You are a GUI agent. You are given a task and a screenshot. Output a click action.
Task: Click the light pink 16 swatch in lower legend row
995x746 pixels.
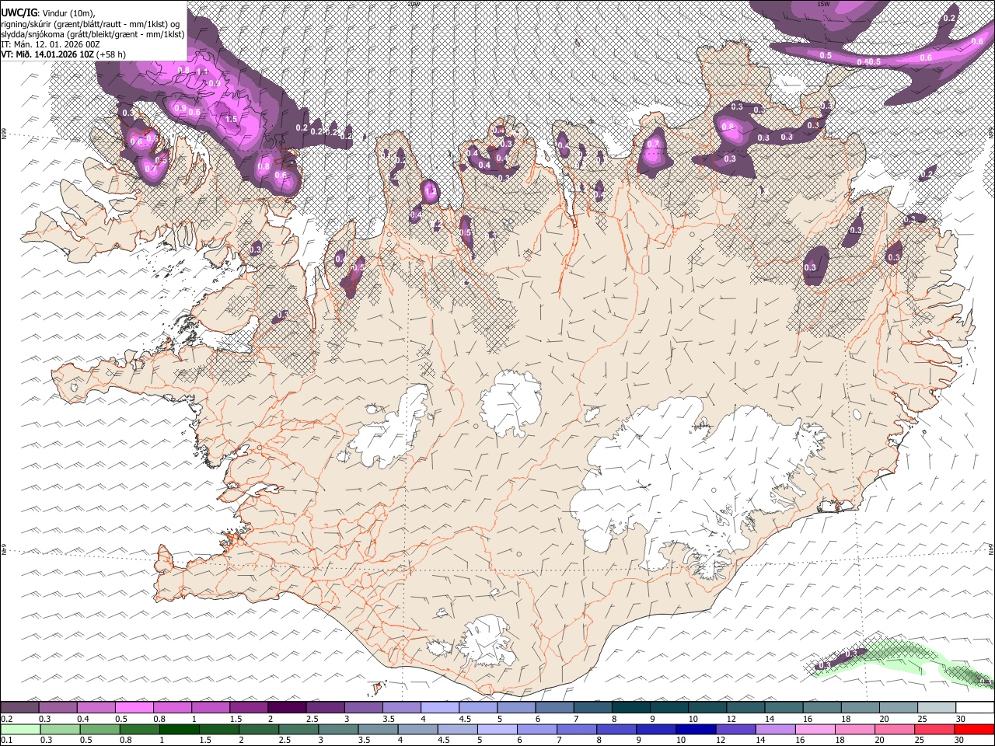(815, 730)
